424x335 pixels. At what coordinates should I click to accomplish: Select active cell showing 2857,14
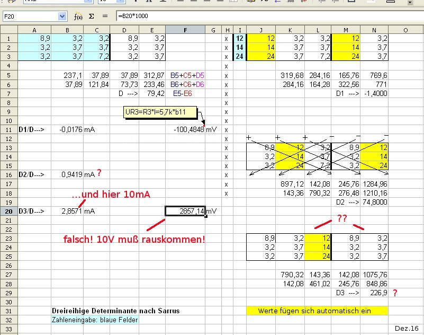point(185,211)
